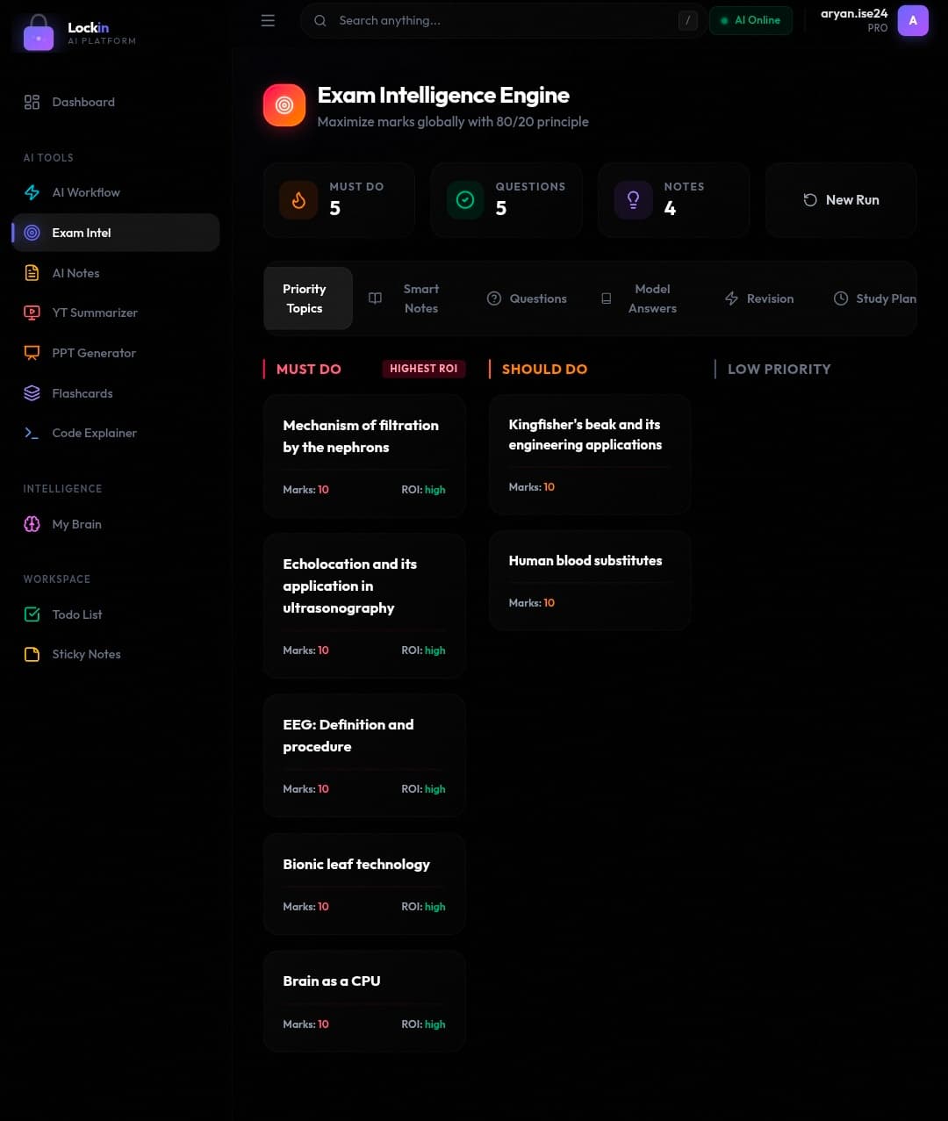Viewport: 948px width, 1121px height.
Task: Open AI Workflow lightning icon
Action: coord(32,192)
